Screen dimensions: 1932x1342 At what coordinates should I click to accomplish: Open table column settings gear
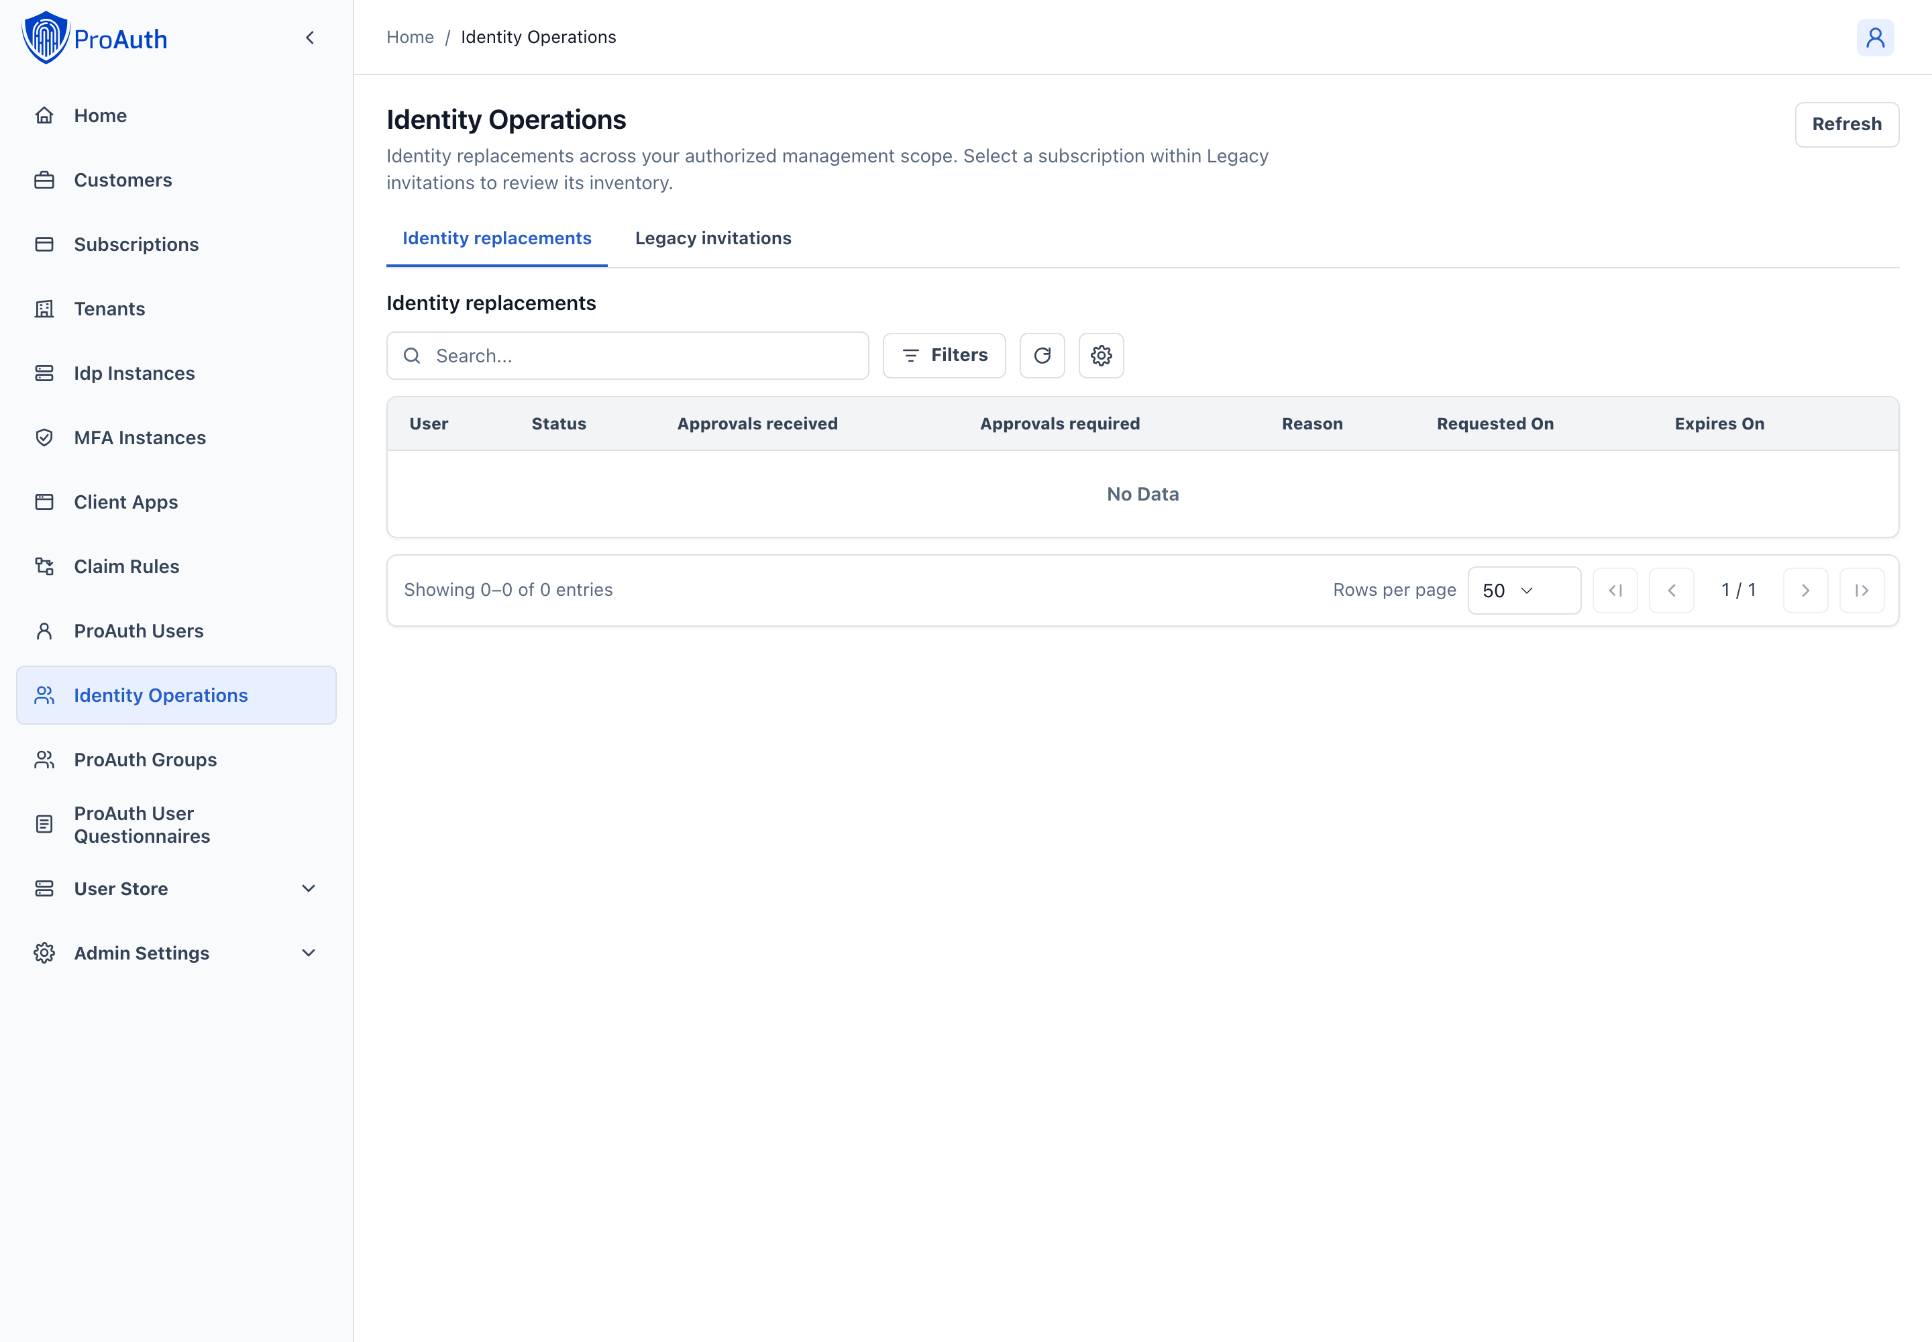click(x=1101, y=356)
